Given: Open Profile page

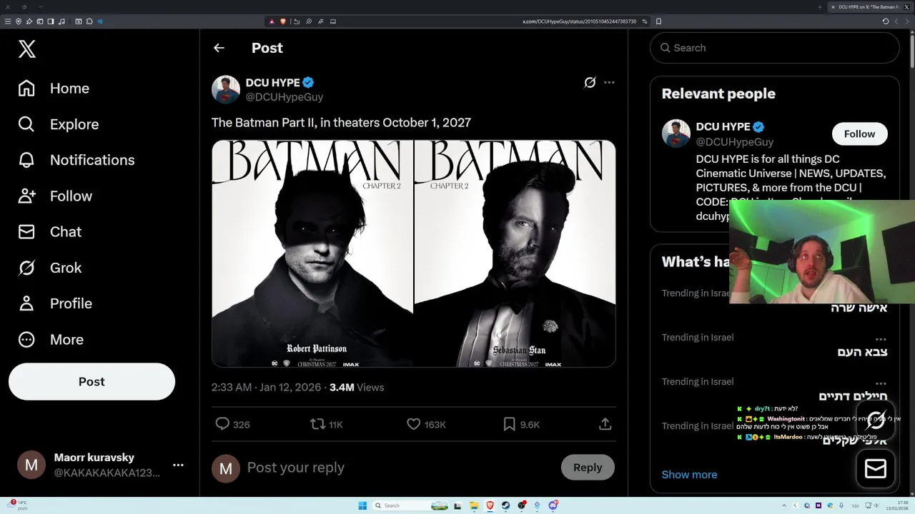Looking at the screenshot, I should [x=55, y=303].
